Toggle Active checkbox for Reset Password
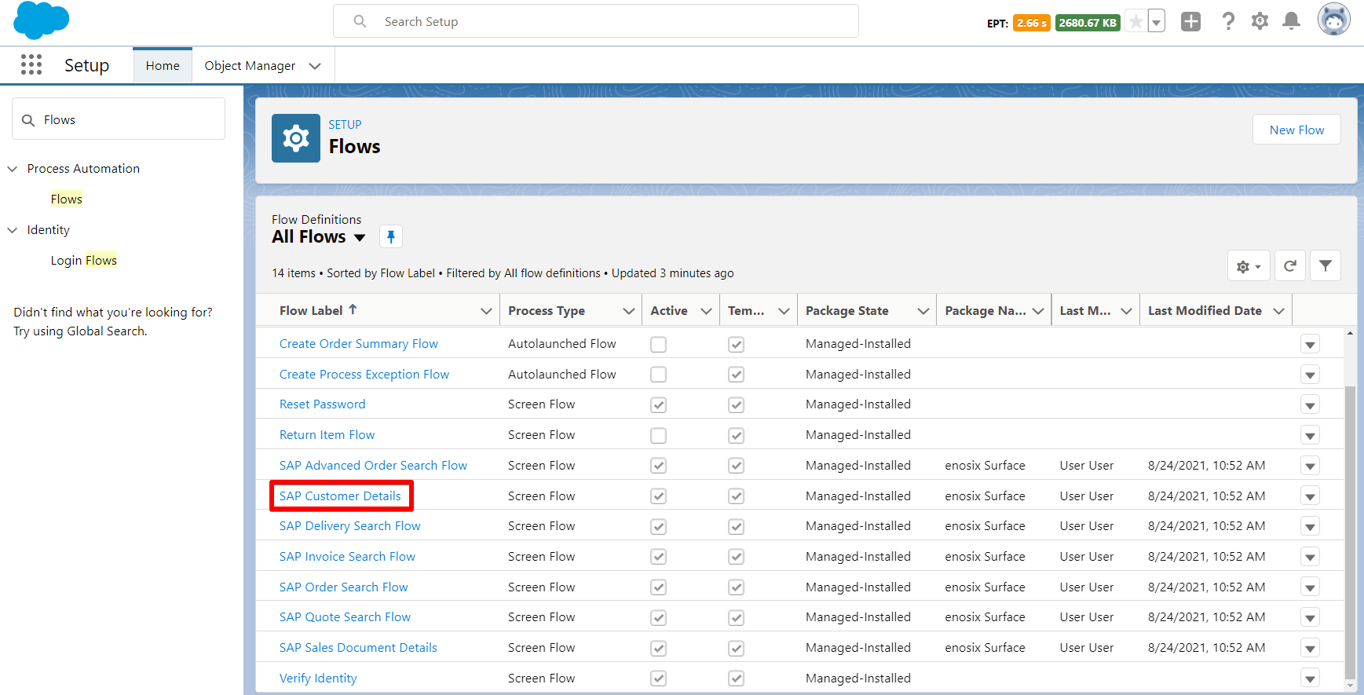The image size is (1364, 695). coord(658,405)
